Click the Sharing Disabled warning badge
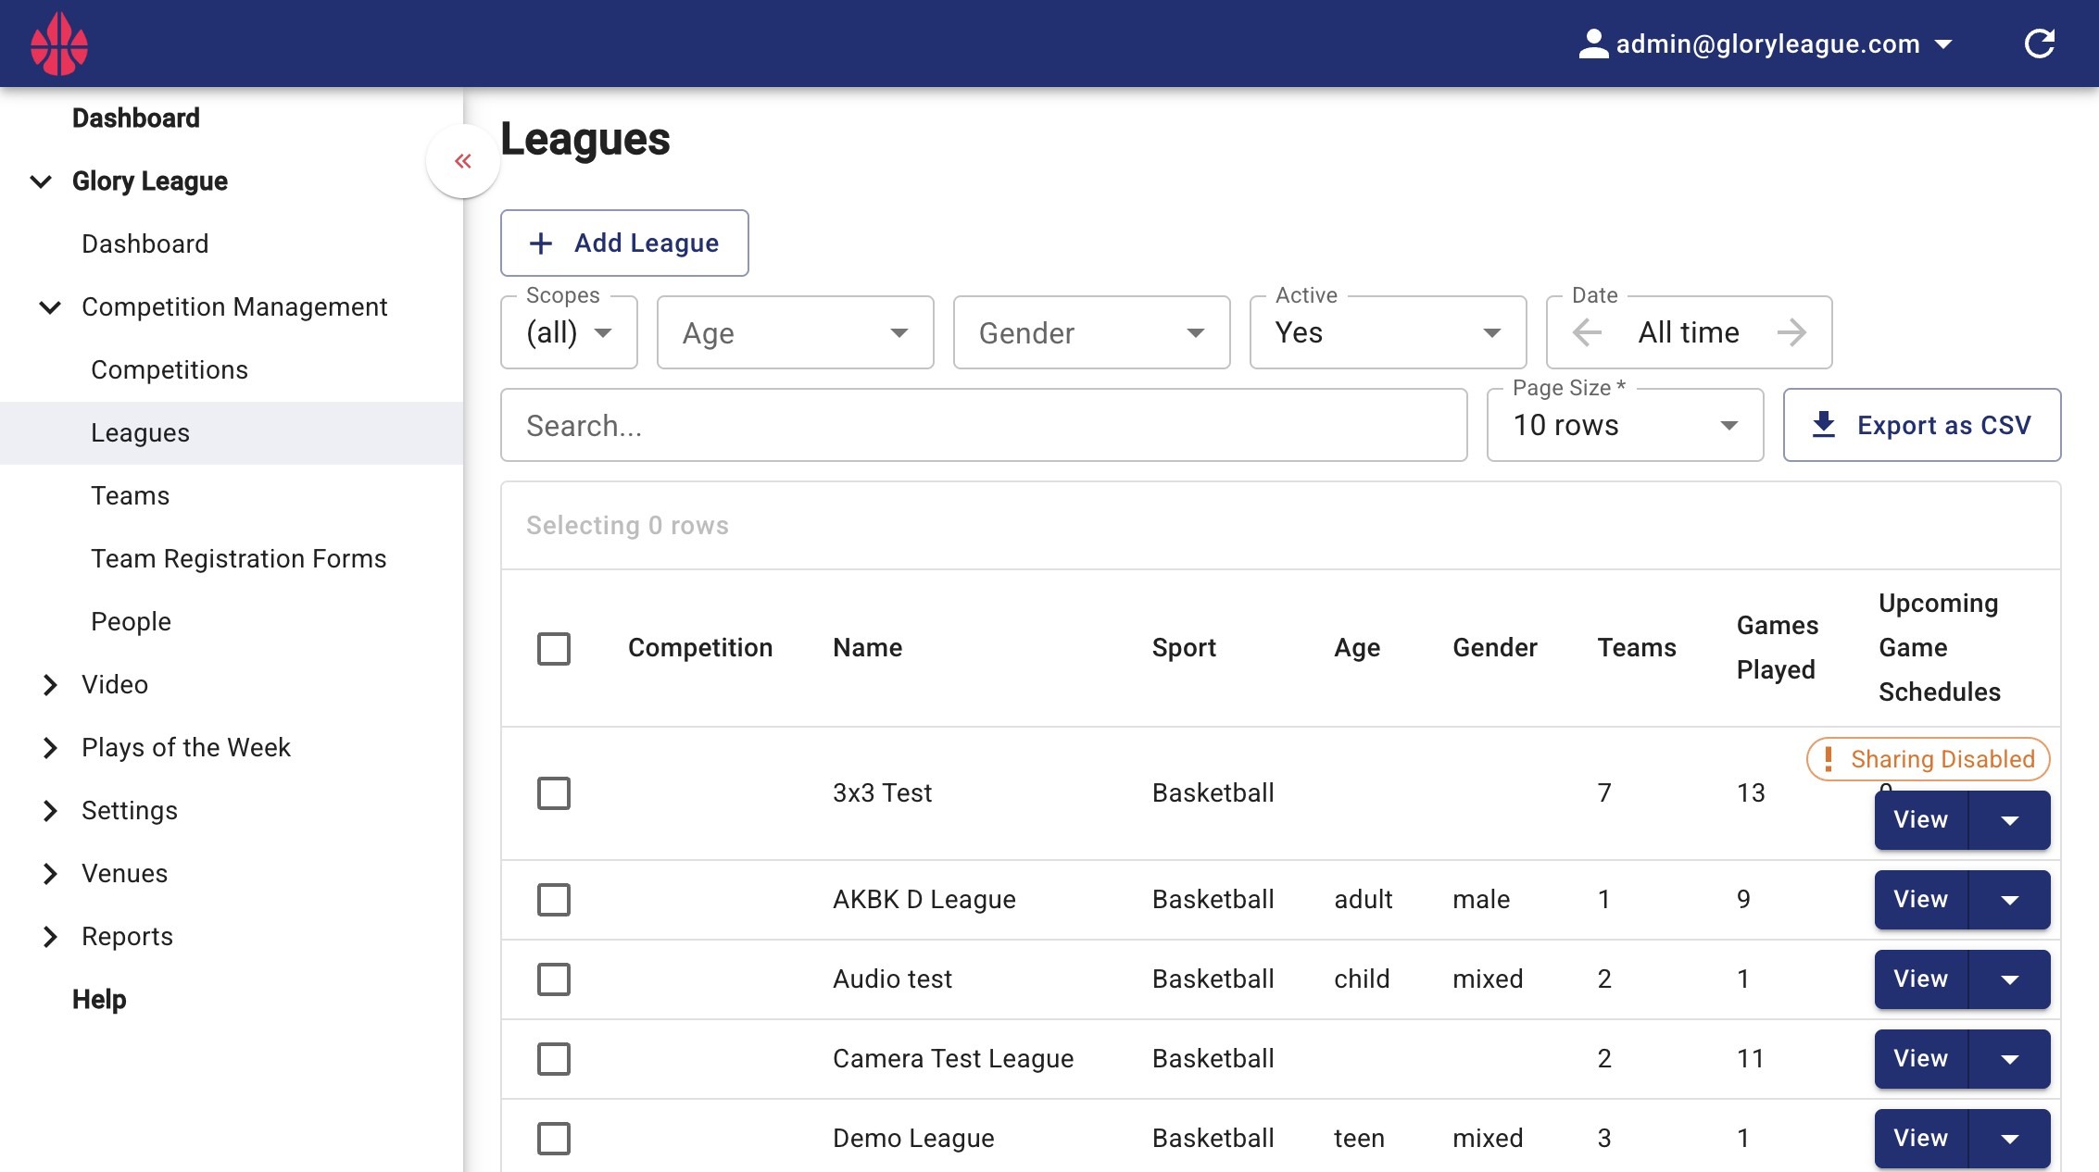 coord(1928,759)
